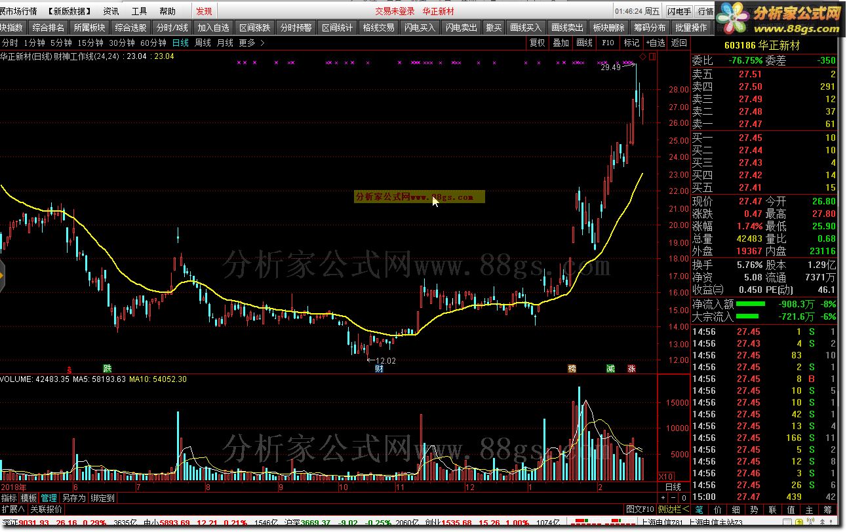Click the 另存为 tab
This screenshot has height=532, width=847.
tap(73, 498)
